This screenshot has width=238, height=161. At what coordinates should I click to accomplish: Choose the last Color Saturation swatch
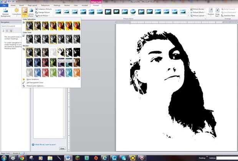coord(77,26)
